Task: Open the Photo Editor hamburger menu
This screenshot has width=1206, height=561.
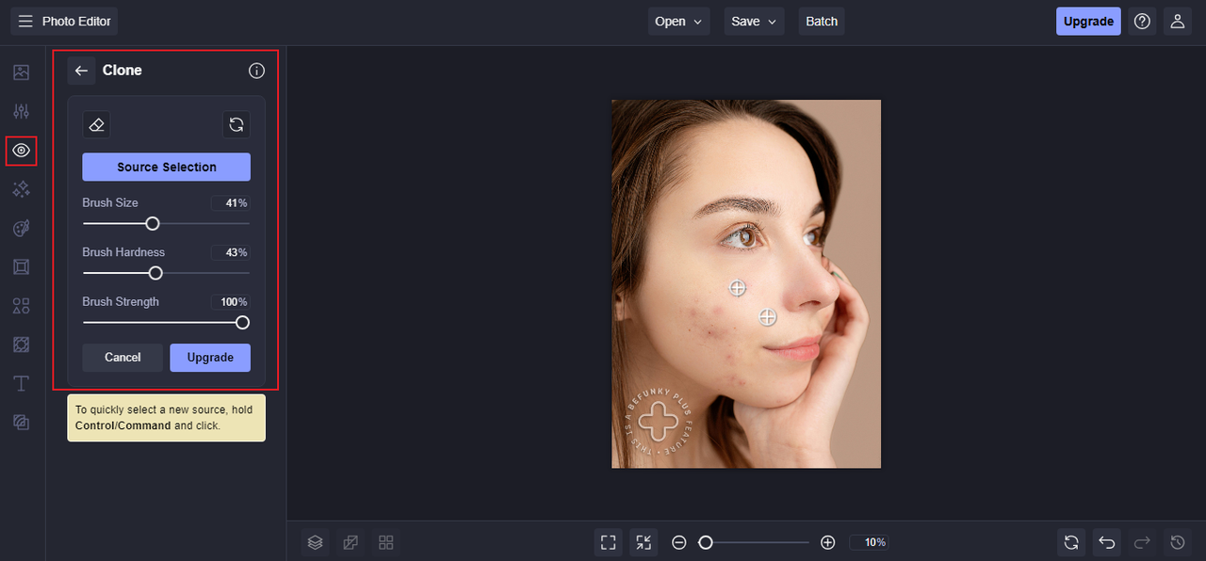Action: [x=25, y=21]
